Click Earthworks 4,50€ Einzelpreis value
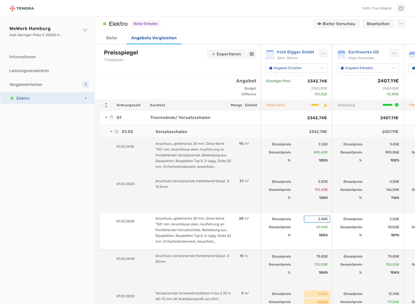 (x=394, y=182)
